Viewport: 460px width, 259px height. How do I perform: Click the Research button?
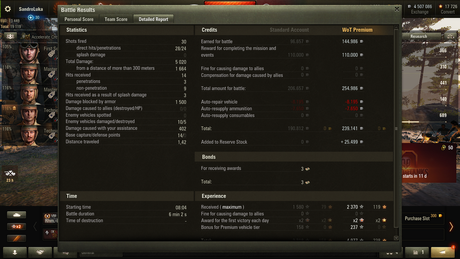pos(419,36)
